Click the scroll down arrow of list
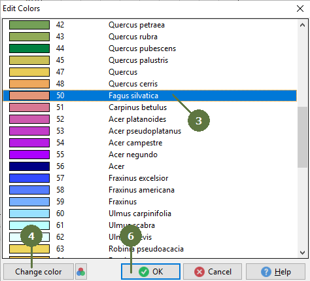Viewport: 310px width, 281px height. (x=302, y=253)
